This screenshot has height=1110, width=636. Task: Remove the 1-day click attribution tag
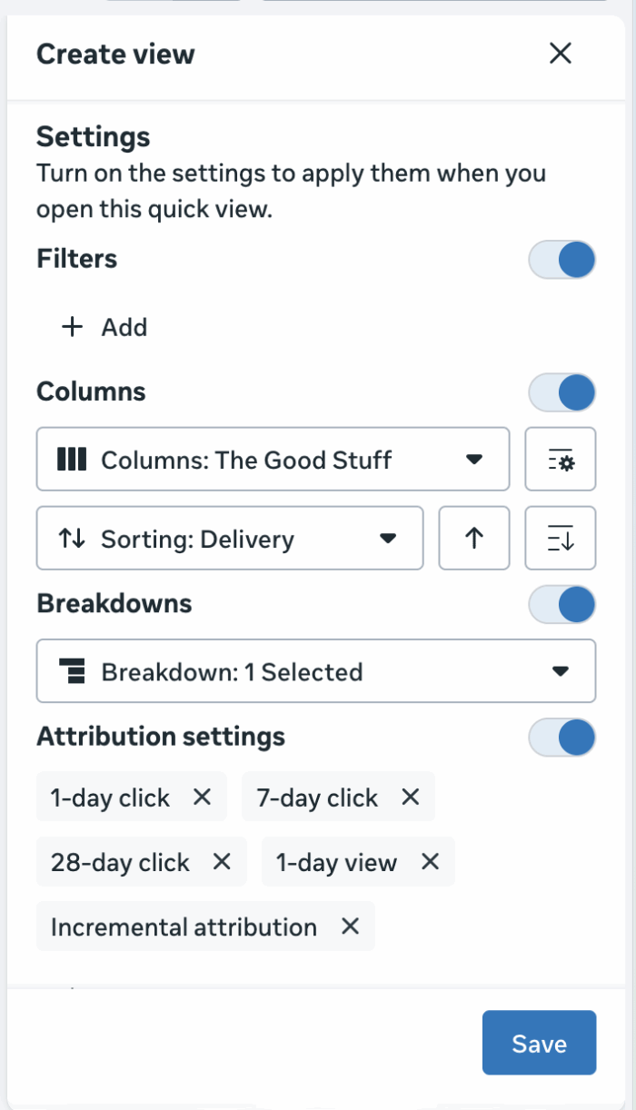pos(203,798)
